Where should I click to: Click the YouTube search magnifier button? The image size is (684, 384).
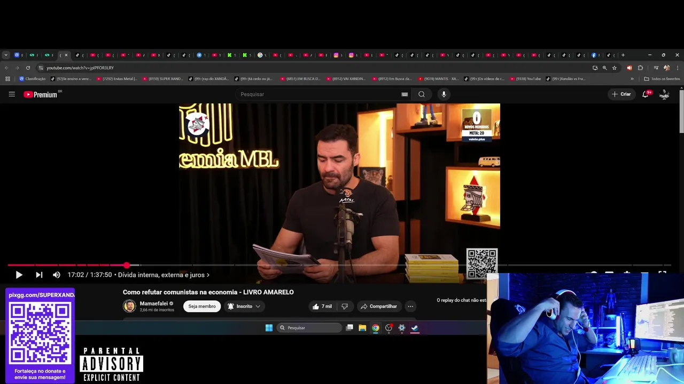pyautogui.click(x=422, y=94)
